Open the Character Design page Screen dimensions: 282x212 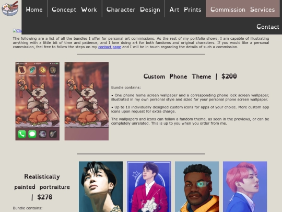[133, 9]
